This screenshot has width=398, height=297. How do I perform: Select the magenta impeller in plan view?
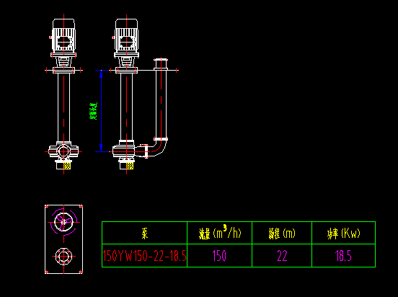coord(63,222)
